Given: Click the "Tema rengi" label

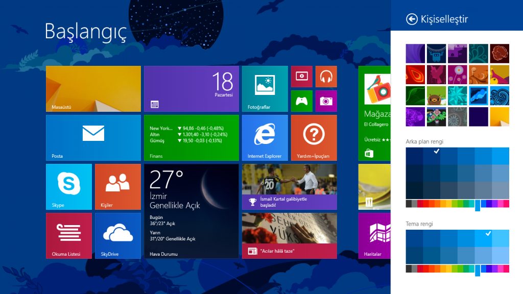Looking at the screenshot, I should click(419, 224).
